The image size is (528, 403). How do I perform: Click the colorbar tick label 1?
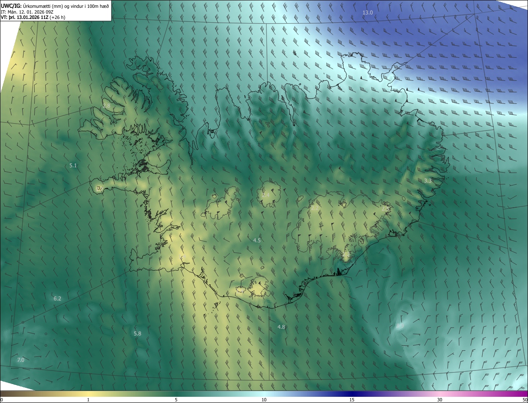click(x=88, y=400)
